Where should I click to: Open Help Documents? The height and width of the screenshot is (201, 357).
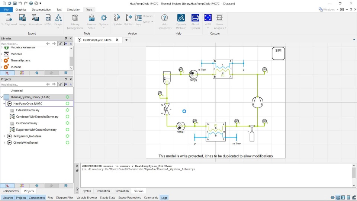[164, 22]
